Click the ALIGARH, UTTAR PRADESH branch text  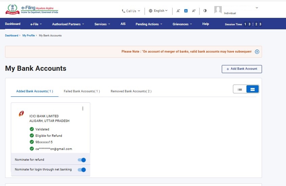(x=49, y=121)
